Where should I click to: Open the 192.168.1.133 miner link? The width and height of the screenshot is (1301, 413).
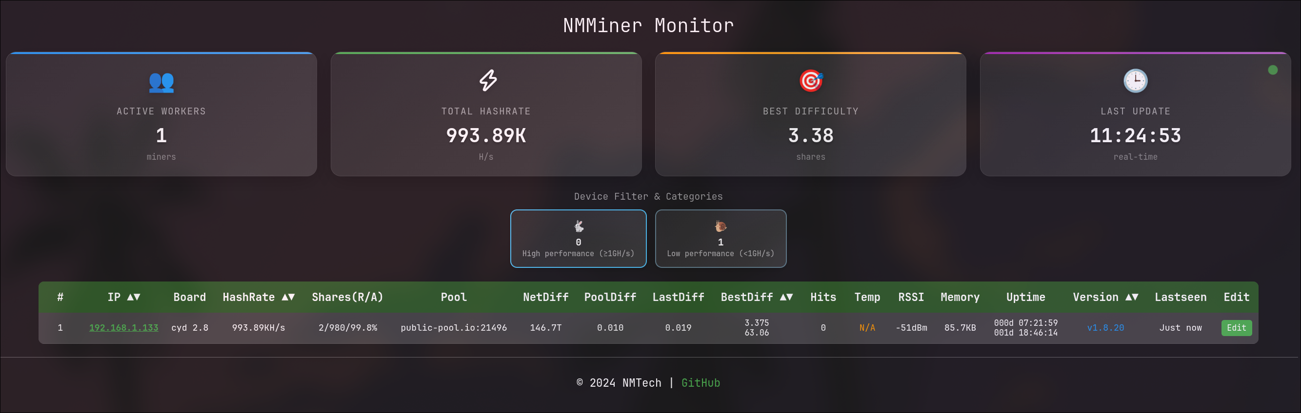(124, 328)
